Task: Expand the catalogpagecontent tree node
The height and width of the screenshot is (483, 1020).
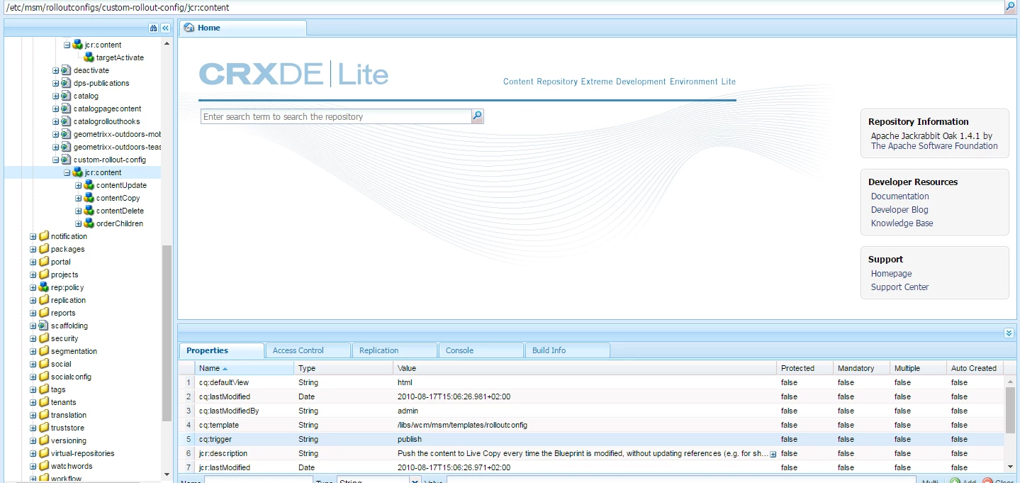Action: (56, 109)
